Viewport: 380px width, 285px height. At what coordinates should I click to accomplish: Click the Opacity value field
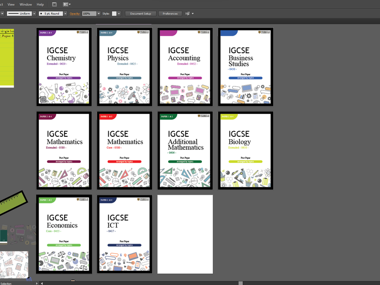click(x=89, y=14)
